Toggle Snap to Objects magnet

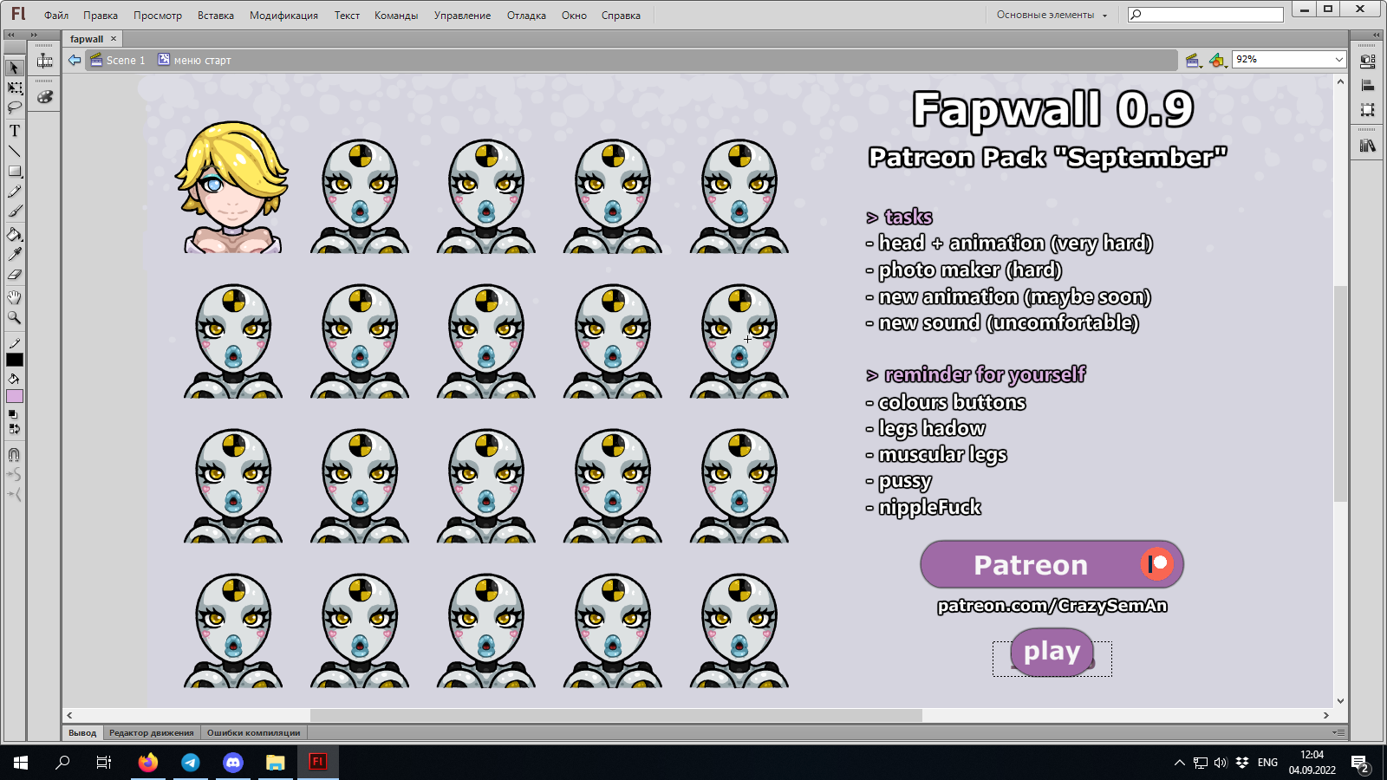[x=15, y=455]
